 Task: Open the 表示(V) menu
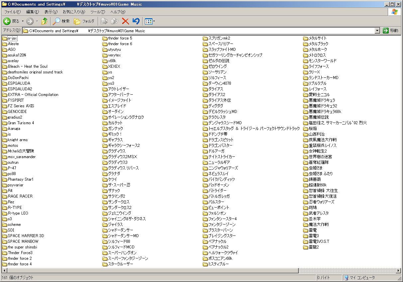(x=51, y=12)
